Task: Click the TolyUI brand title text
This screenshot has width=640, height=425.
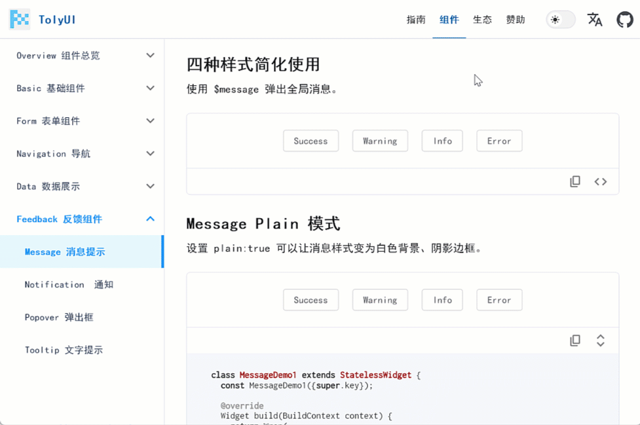Action: [57, 20]
